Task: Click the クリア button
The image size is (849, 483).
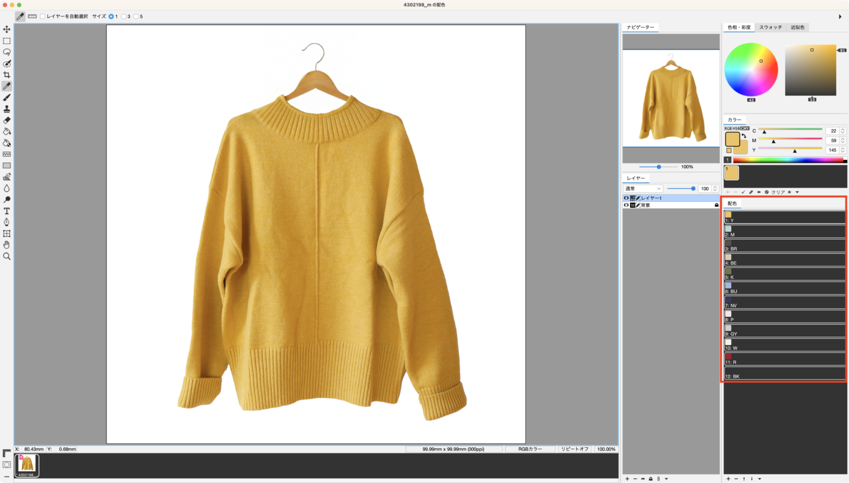Action: click(778, 192)
